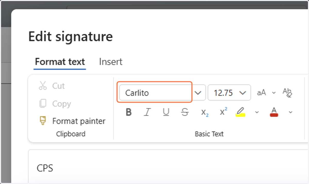Image resolution: width=309 pixels, height=184 pixels.
Task: Toggle Bold formatting
Action: tap(129, 112)
